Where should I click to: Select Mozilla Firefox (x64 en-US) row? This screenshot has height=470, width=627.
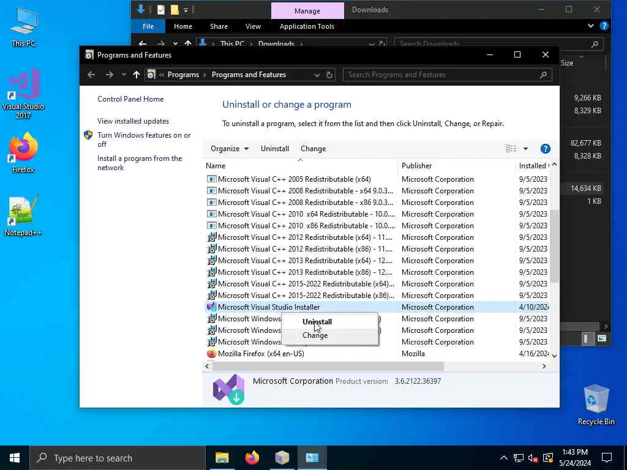pyautogui.click(x=377, y=353)
